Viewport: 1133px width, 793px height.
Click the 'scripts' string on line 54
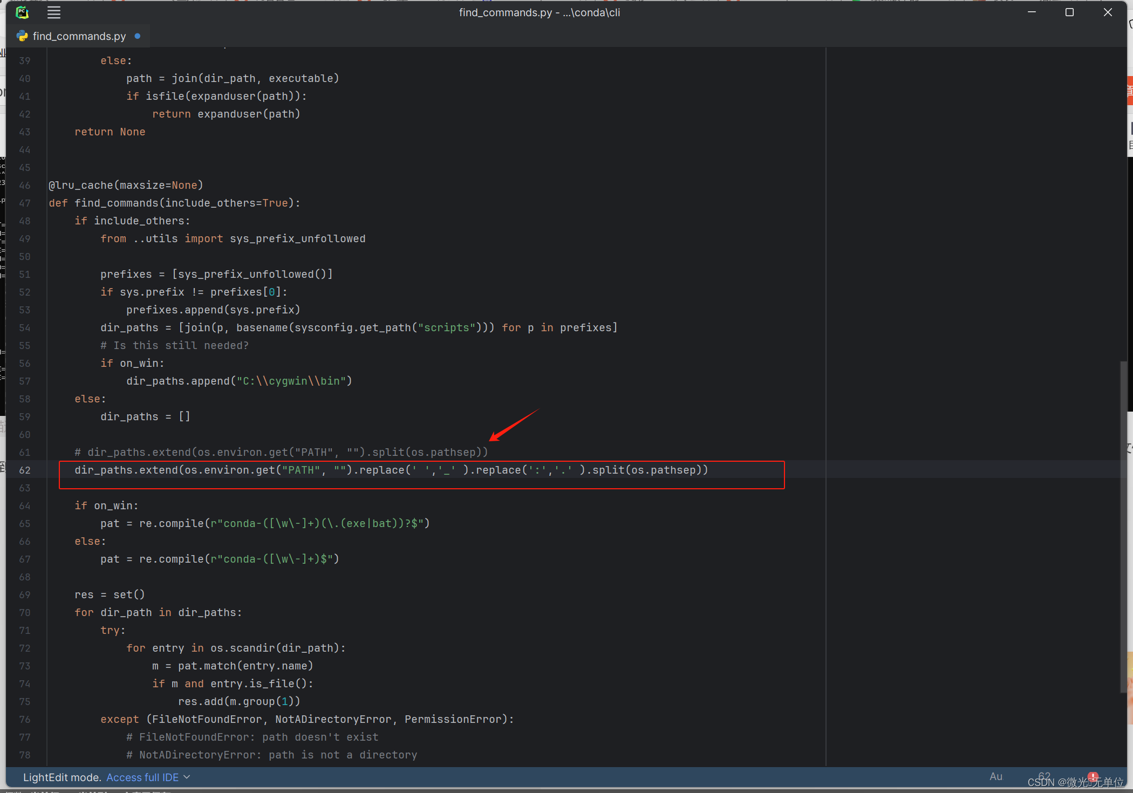click(x=446, y=328)
